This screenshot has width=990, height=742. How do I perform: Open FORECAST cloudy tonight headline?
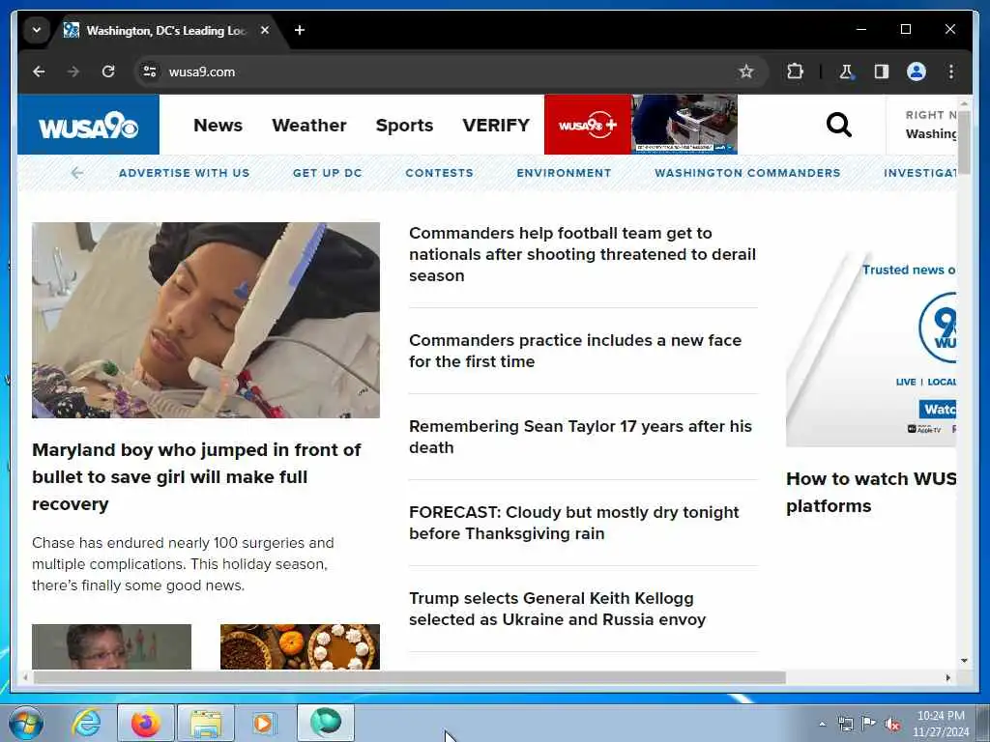coord(574,523)
